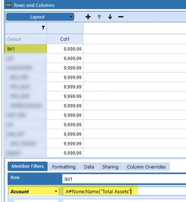Click the Row name field containing lbl1

(124, 179)
